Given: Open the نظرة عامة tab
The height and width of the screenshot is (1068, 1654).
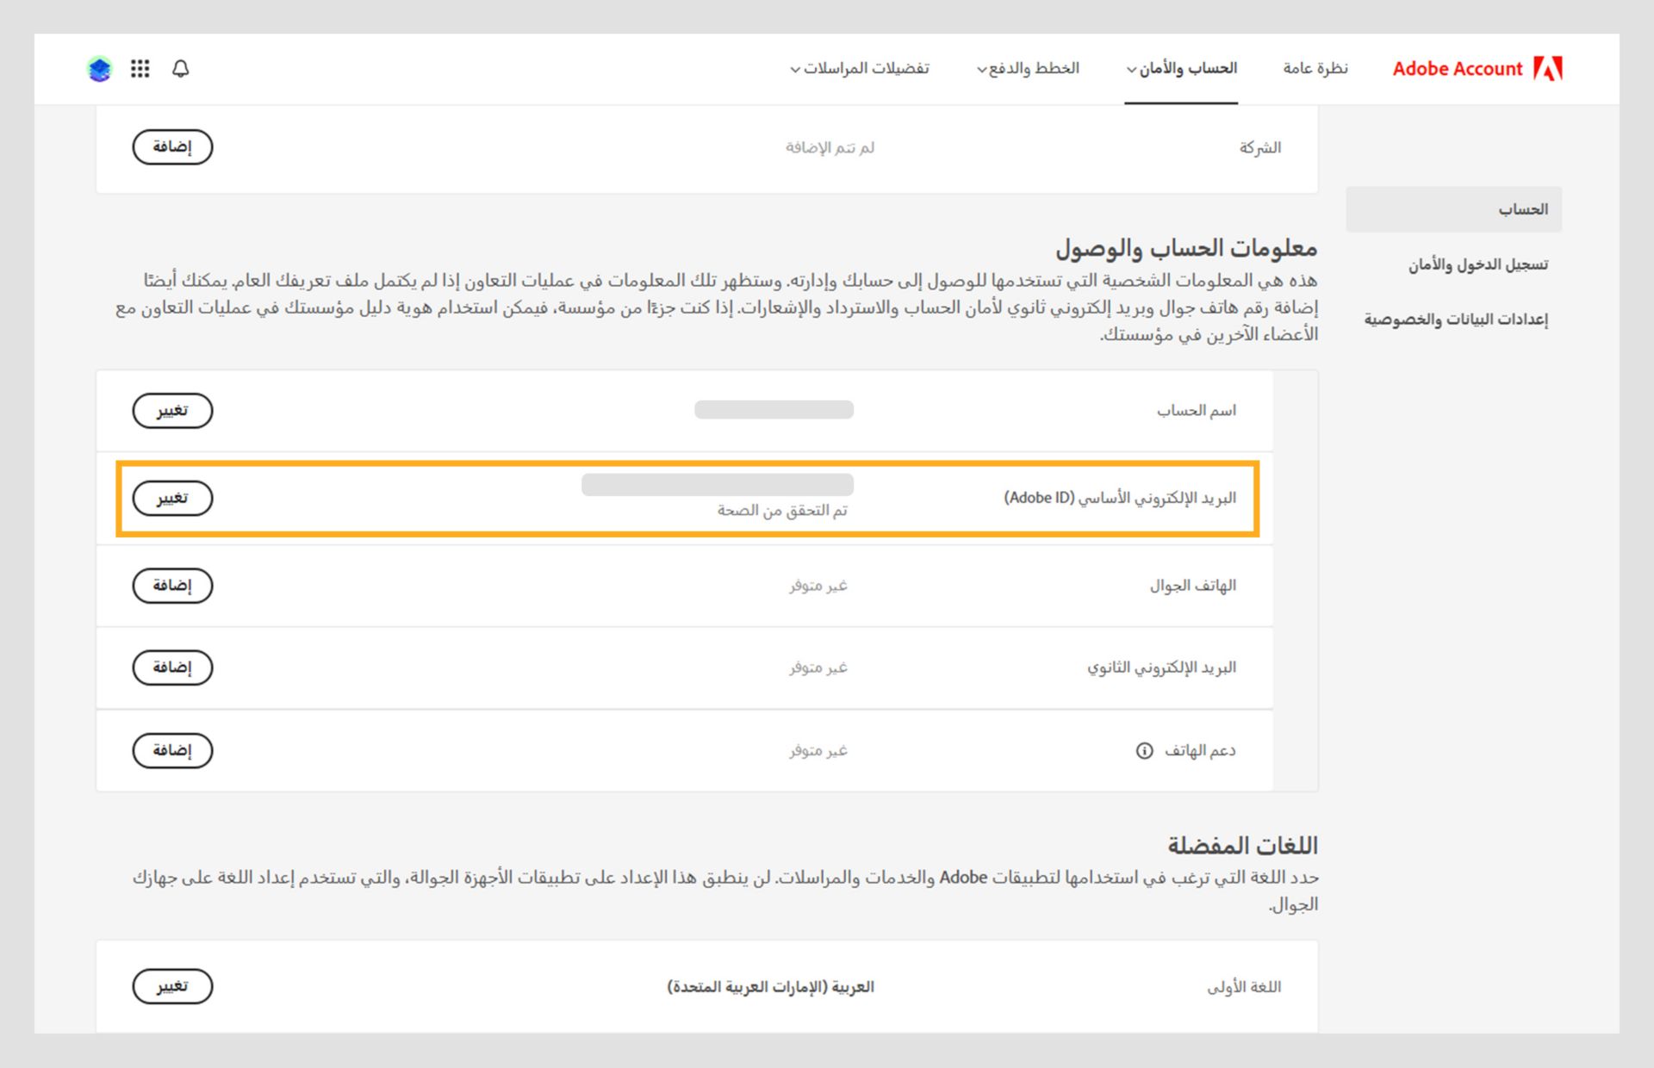Looking at the screenshot, I should click(x=1315, y=69).
